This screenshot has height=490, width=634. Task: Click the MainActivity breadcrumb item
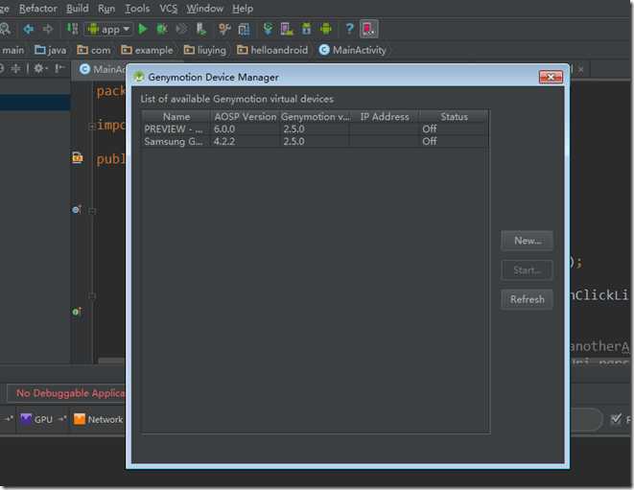[x=352, y=50]
